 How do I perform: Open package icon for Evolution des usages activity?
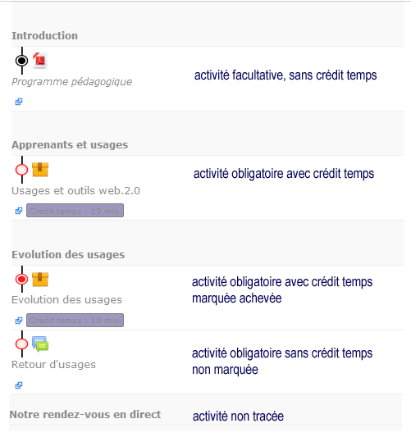(40, 280)
